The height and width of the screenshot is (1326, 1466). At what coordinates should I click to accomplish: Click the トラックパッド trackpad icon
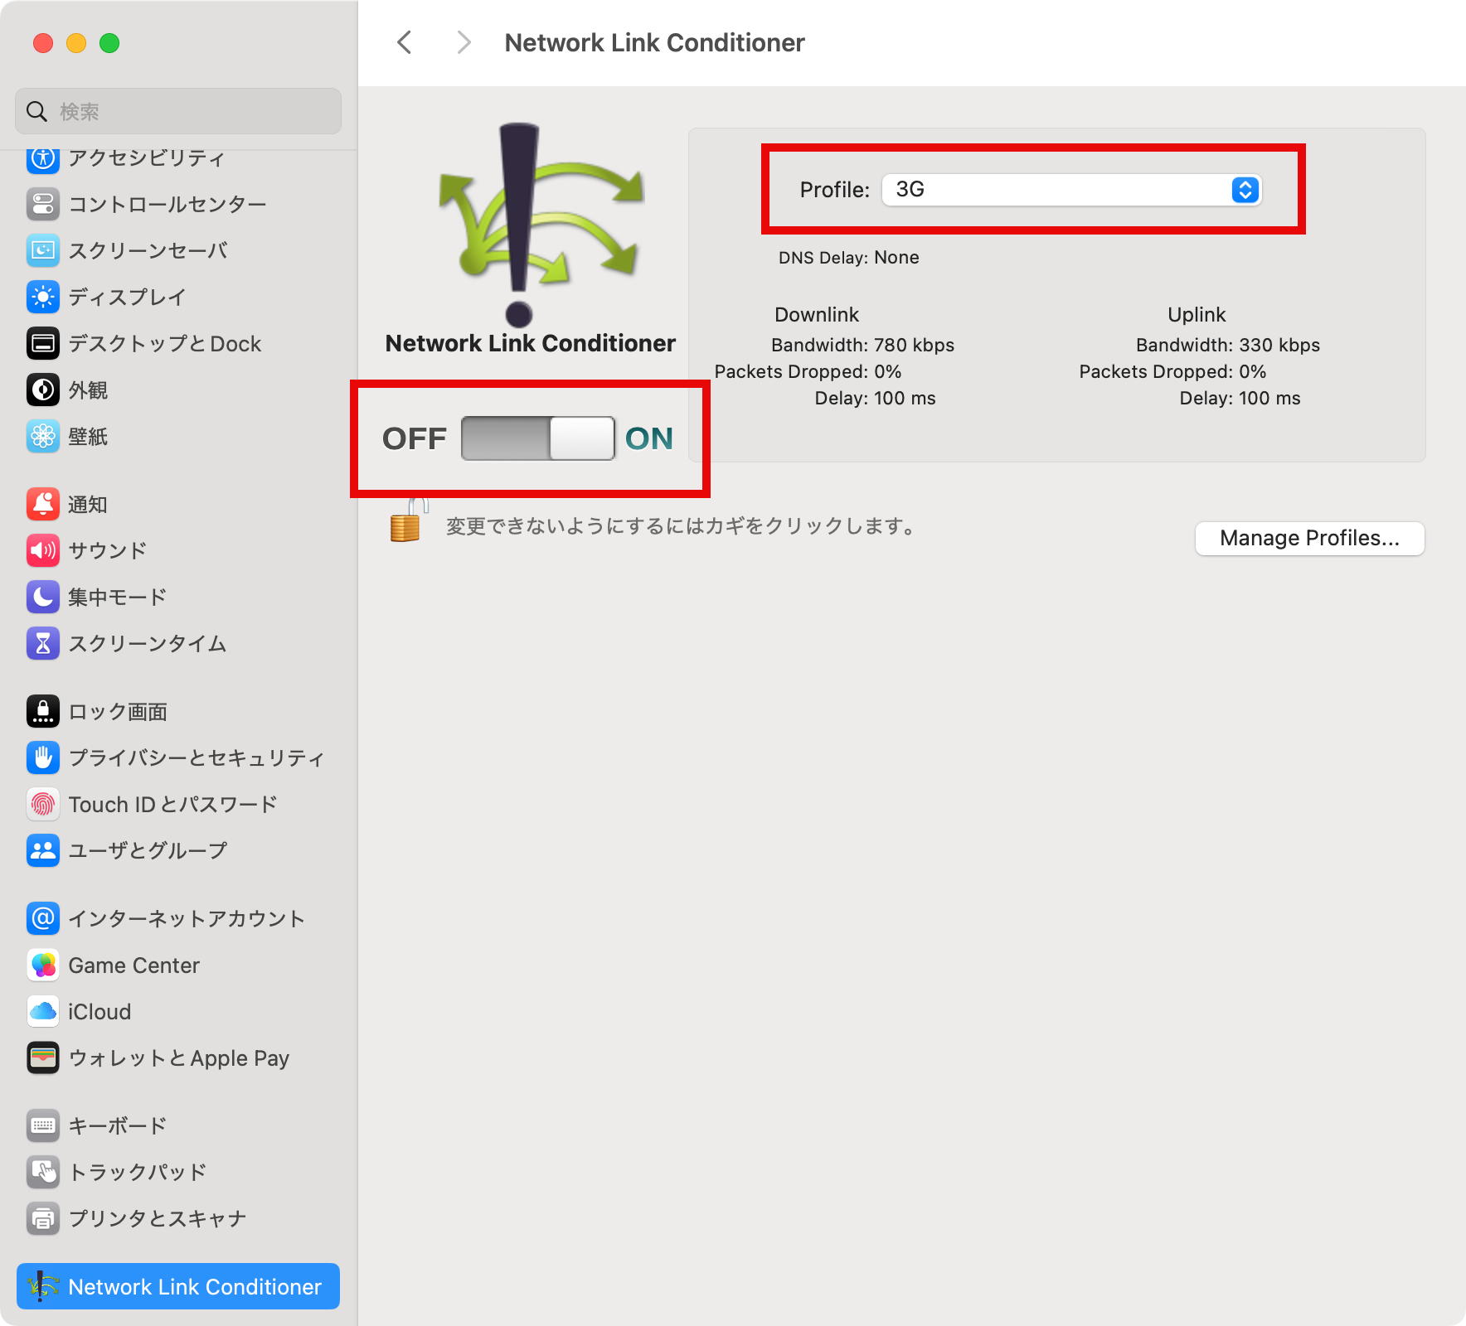[43, 1172]
